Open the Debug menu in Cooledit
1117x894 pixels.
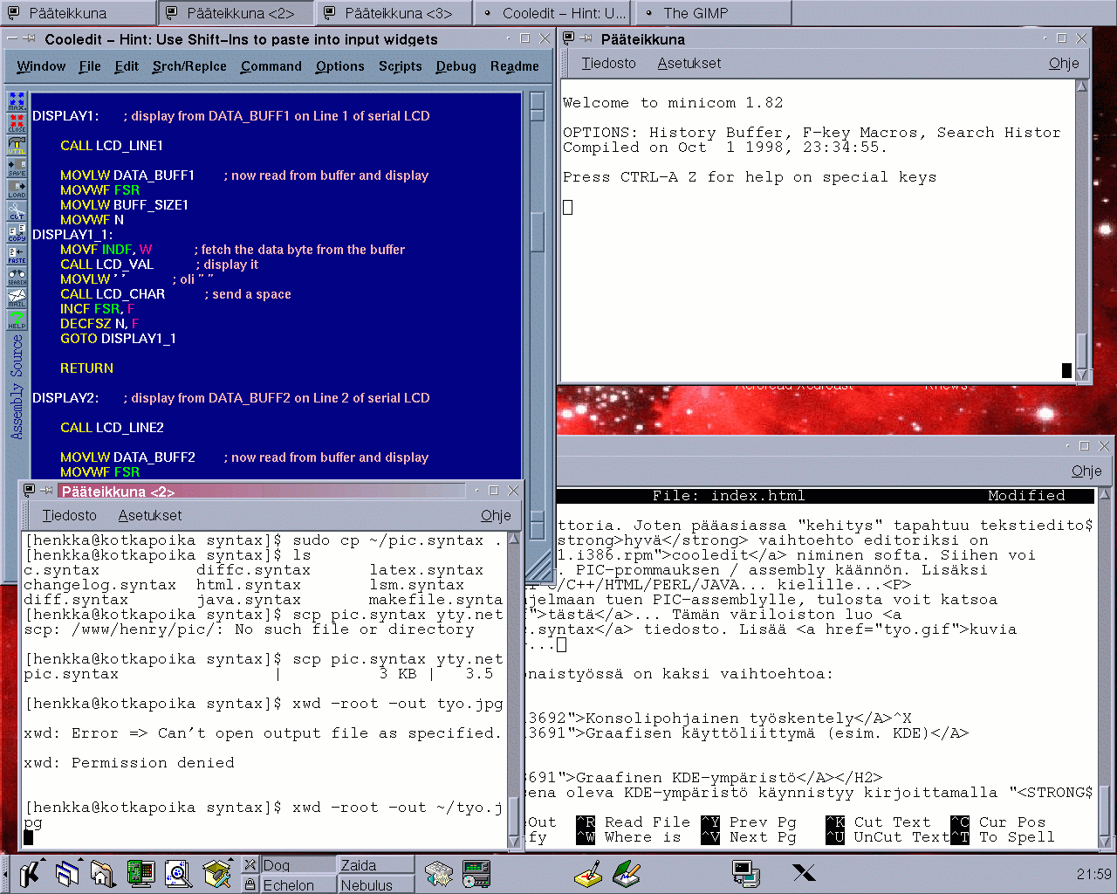coord(456,66)
